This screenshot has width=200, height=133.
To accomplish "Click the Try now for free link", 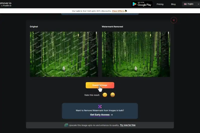I will coord(128,125).
